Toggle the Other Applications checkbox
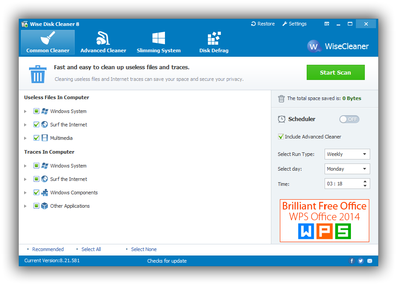397x285 pixels. [37, 206]
